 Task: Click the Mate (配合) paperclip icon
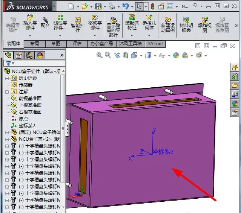pyautogui.click(x=45, y=20)
